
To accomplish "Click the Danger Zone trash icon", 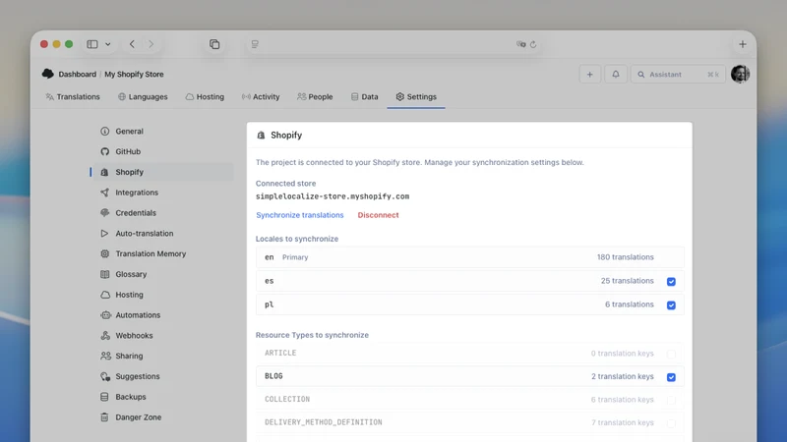I will coord(104,416).
